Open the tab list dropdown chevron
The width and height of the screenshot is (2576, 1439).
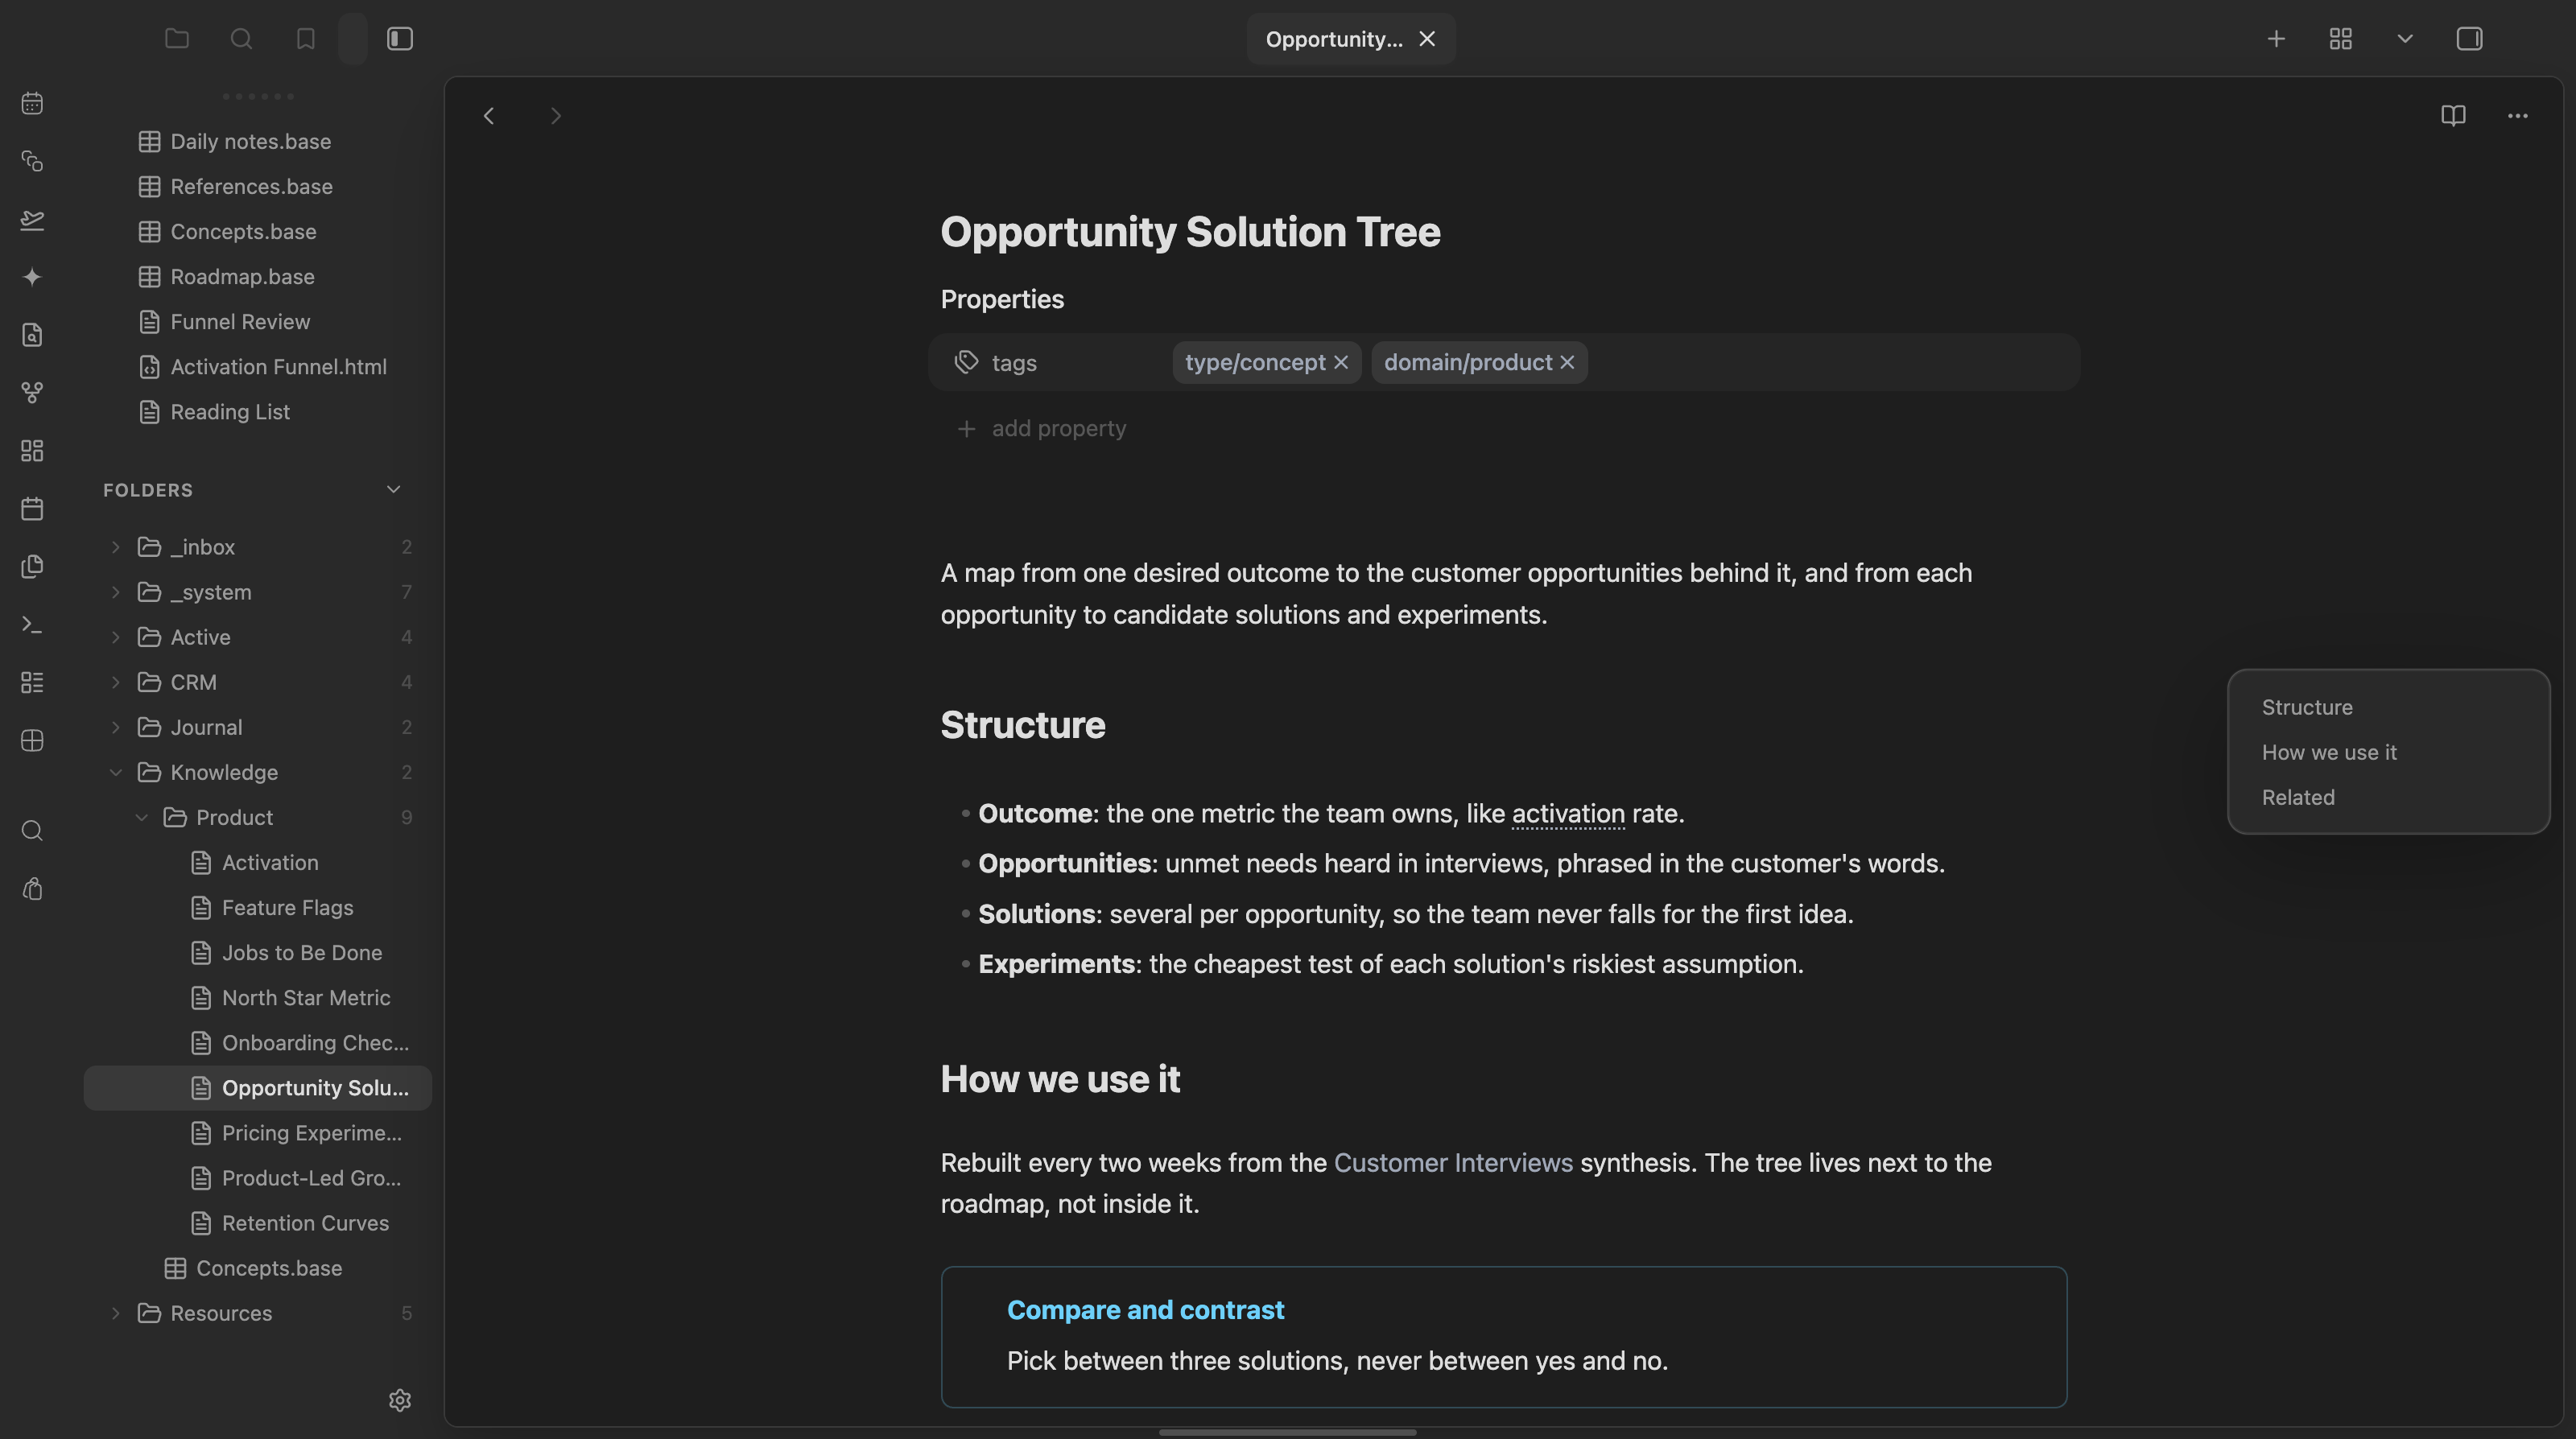point(2405,39)
